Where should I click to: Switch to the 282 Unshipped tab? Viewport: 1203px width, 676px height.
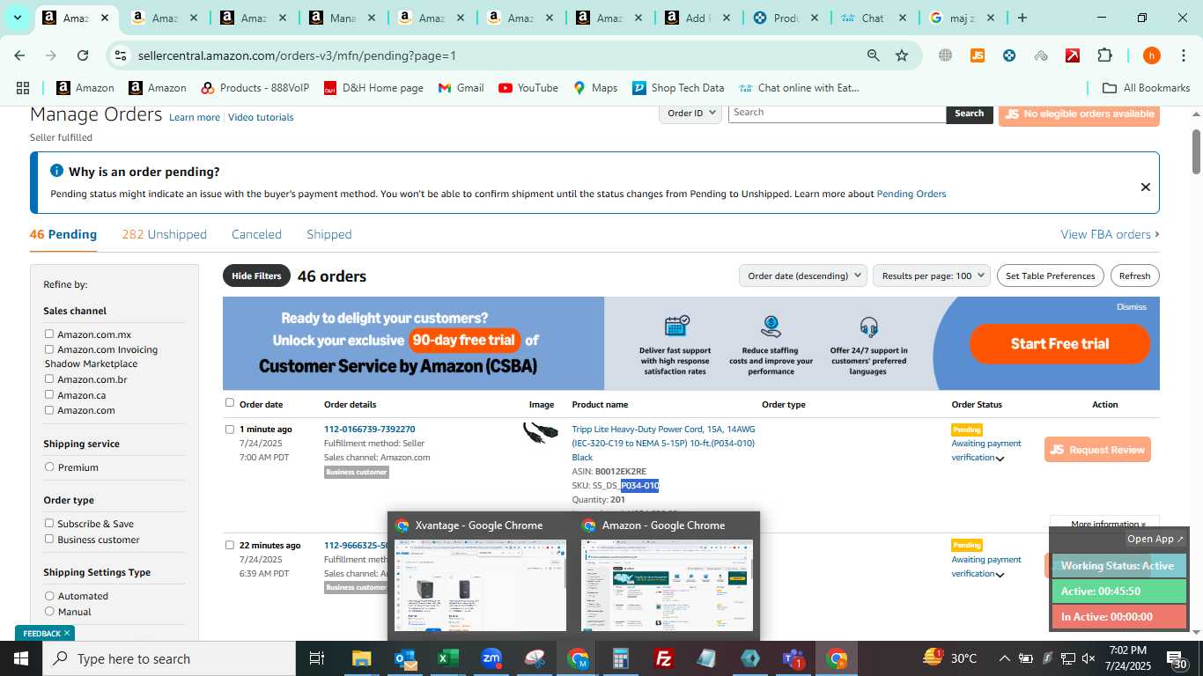tap(165, 234)
